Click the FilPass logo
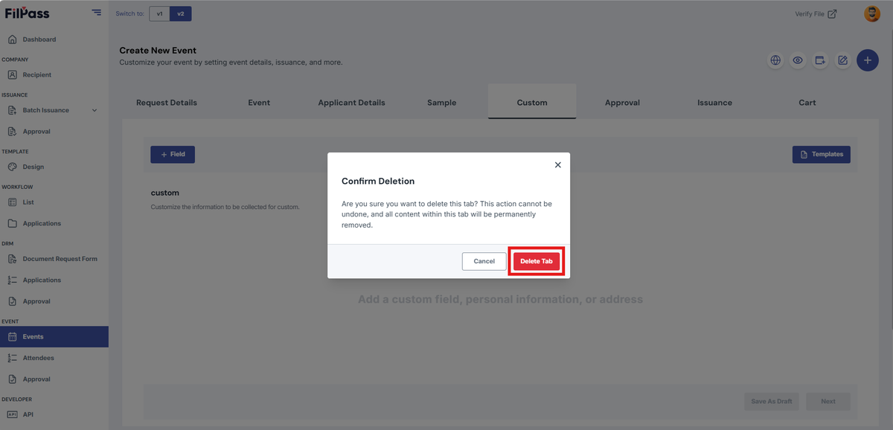The width and height of the screenshot is (893, 430). click(x=27, y=13)
